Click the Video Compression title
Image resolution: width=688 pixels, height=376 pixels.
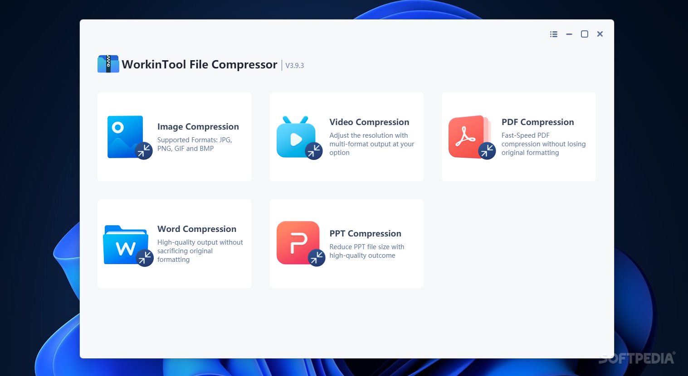pyautogui.click(x=369, y=122)
